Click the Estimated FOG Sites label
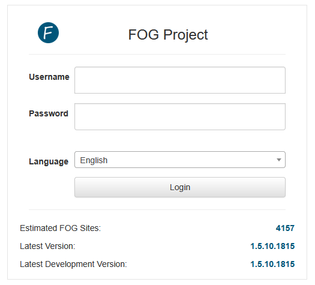Image resolution: width=315 pixels, height=285 pixels. tap(60, 228)
